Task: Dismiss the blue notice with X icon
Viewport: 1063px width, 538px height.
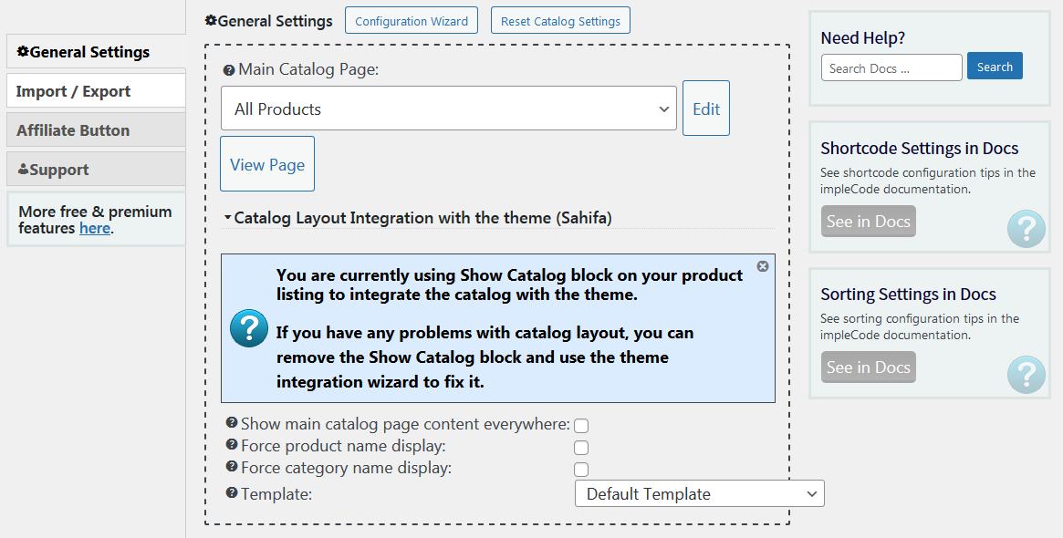Action: (763, 266)
